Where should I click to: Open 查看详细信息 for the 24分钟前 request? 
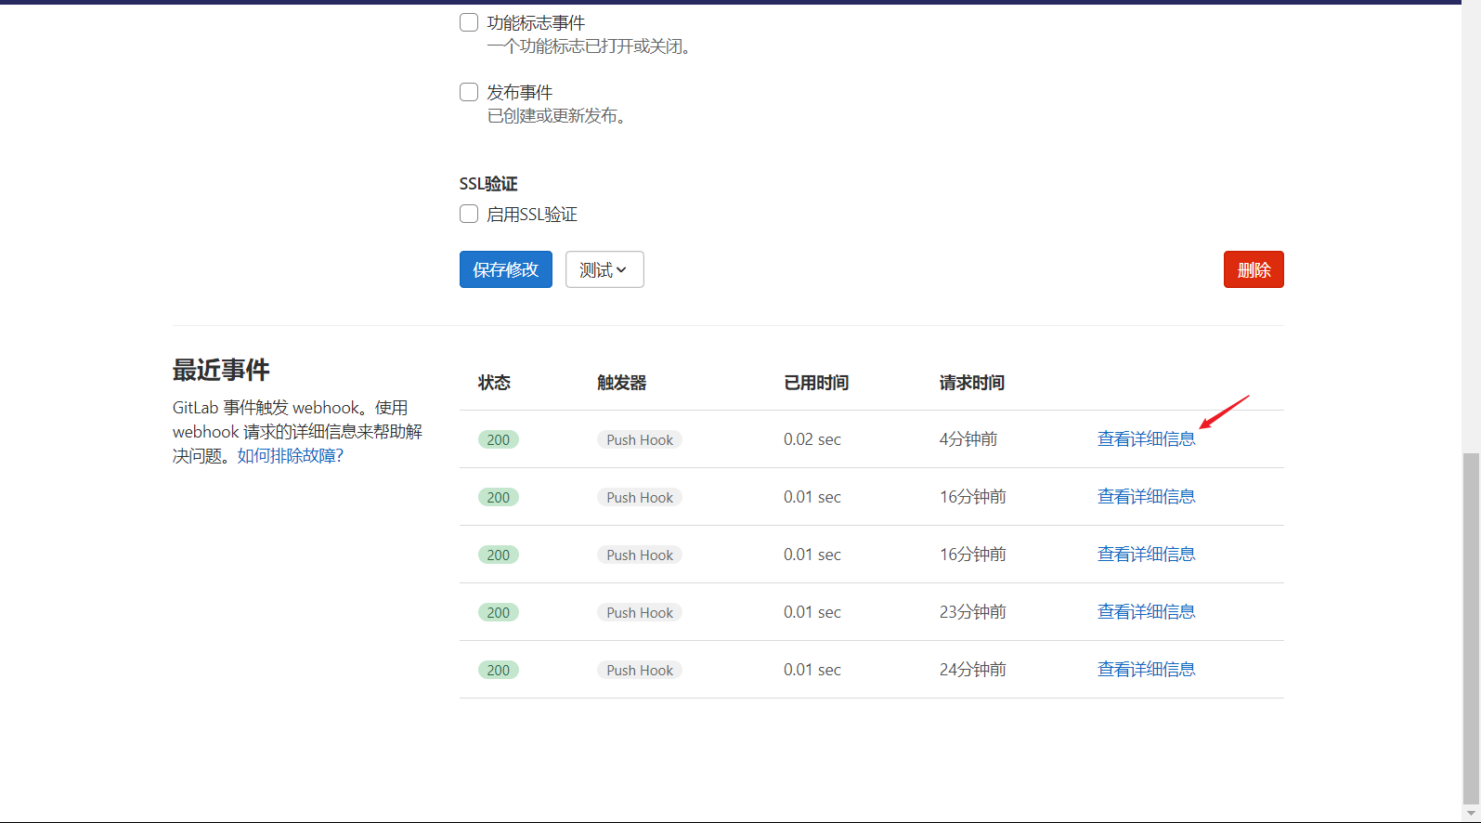1147,670
